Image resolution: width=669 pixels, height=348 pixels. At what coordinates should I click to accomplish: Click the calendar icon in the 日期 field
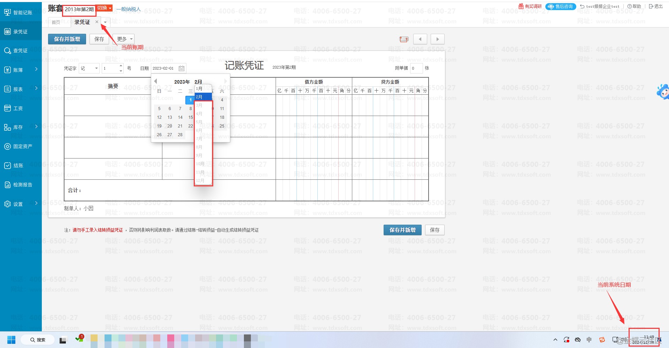pos(182,68)
